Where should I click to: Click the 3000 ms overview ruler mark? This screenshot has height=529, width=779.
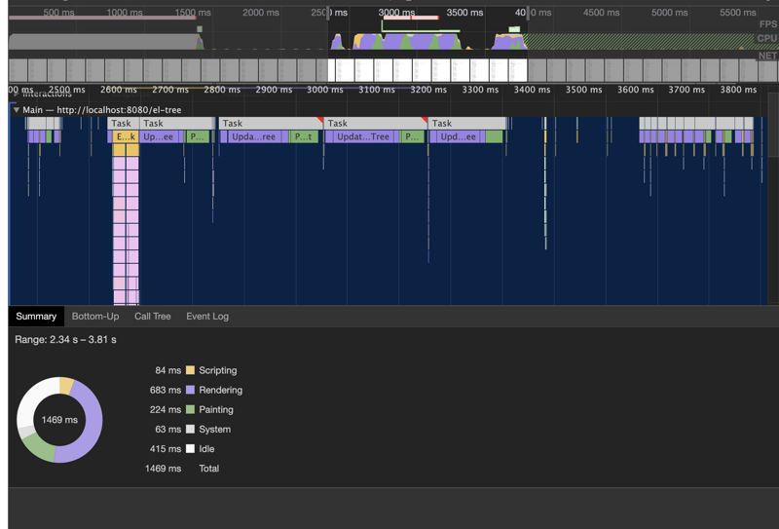tap(396, 13)
